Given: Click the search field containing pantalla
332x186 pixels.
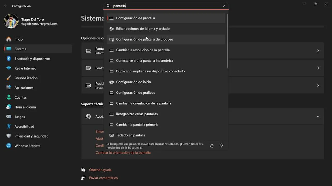Looking at the screenshot, I should pyautogui.click(x=165, y=6).
